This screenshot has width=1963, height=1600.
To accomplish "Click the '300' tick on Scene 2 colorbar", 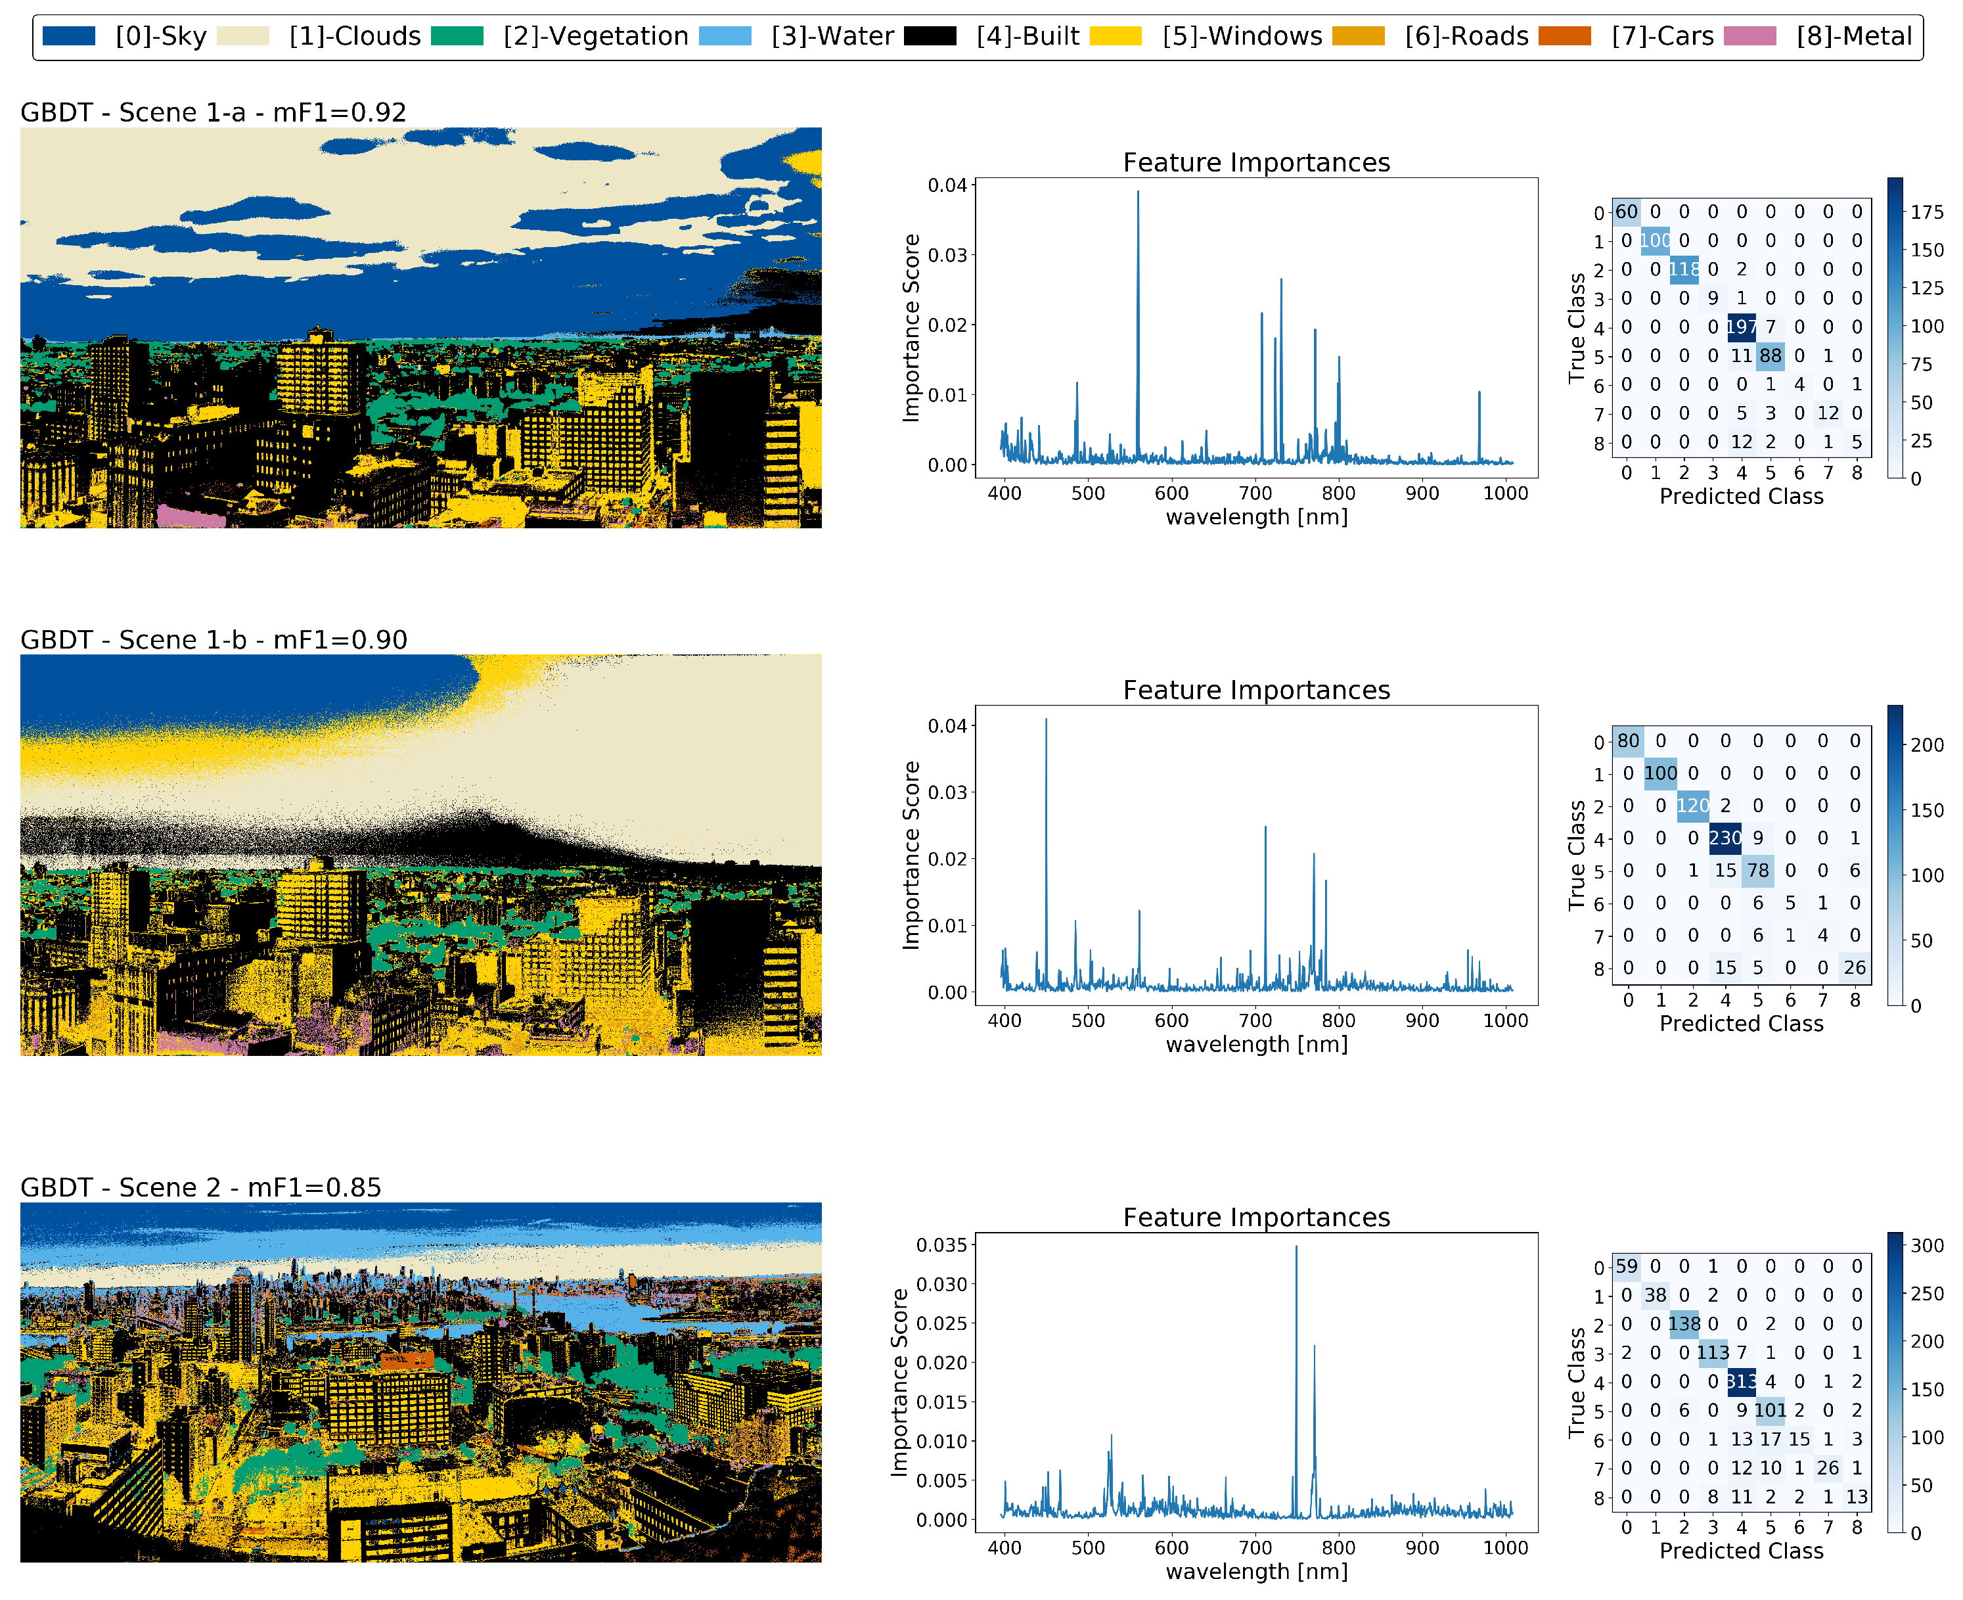I will pos(1927,1246).
